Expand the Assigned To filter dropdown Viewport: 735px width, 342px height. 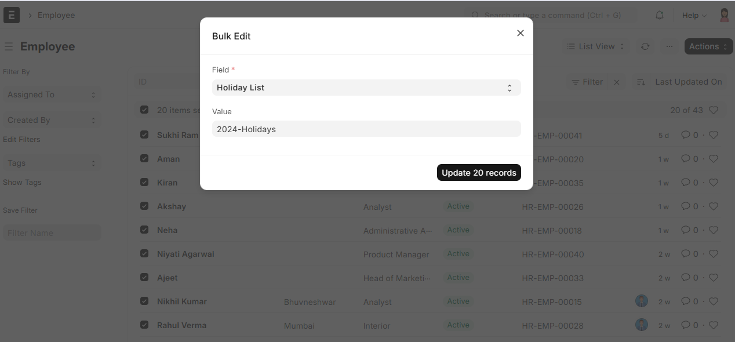click(52, 94)
